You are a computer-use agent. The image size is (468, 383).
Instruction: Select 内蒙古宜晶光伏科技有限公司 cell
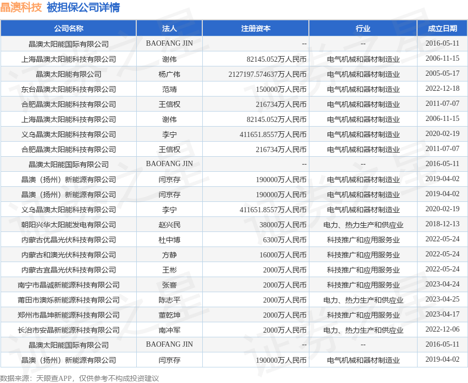click(68, 270)
